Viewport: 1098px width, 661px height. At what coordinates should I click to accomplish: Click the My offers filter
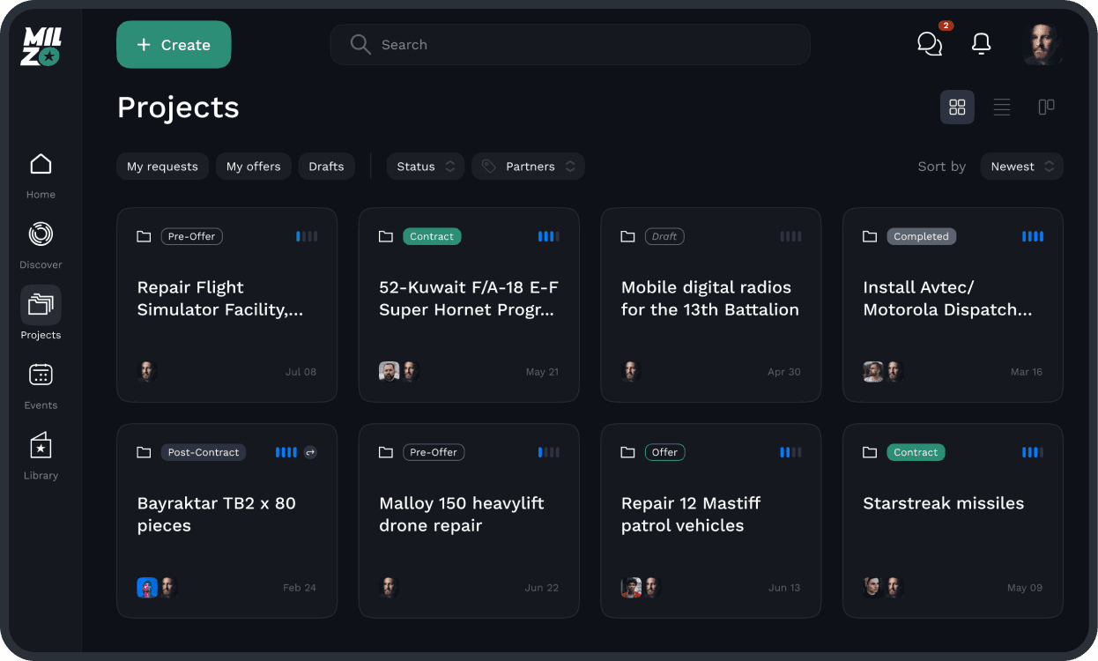pos(253,167)
